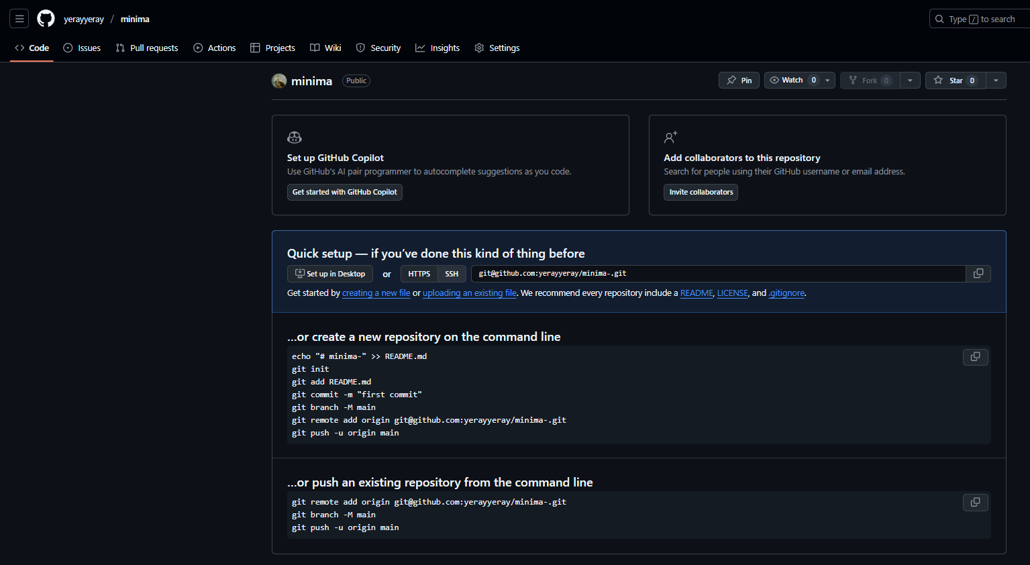
Task: Fork the minima repository
Action: [x=870, y=80]
